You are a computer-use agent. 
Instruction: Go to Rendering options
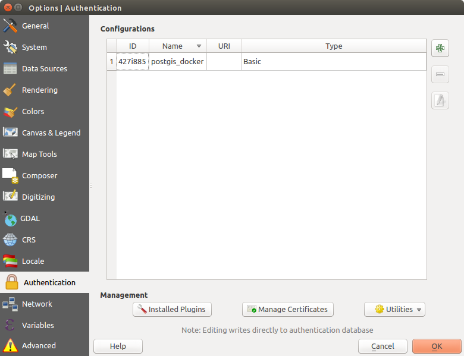[x=39, y=90]
